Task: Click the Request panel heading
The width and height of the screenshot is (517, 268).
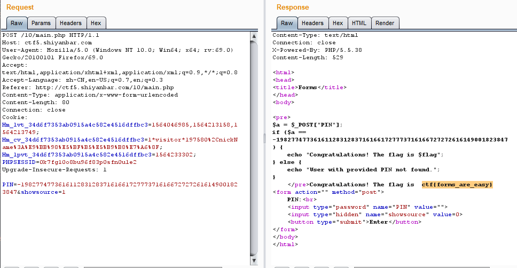Action: (20, 7)
